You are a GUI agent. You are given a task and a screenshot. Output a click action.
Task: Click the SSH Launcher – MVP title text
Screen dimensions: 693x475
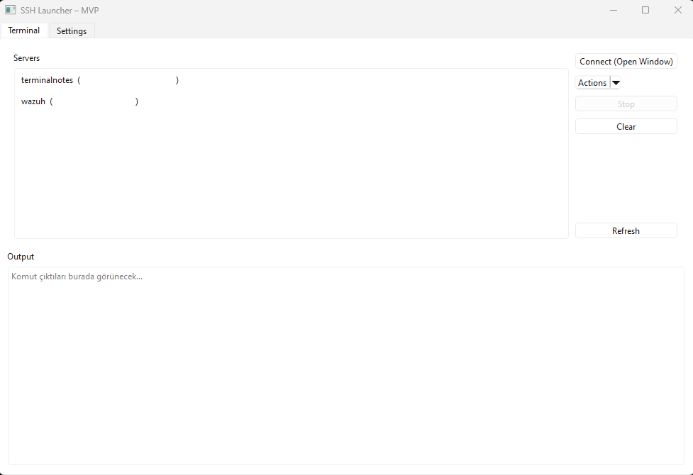[x=60, y=10]
